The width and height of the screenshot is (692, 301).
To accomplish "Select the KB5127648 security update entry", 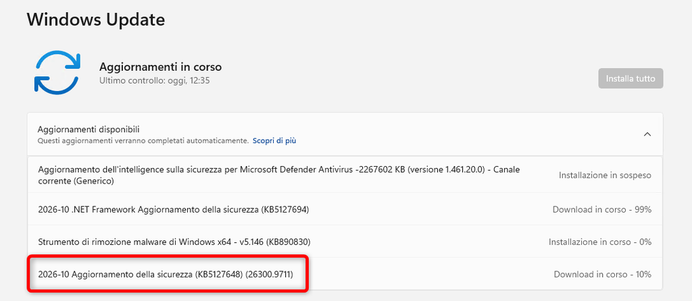I will pos(345,274).
